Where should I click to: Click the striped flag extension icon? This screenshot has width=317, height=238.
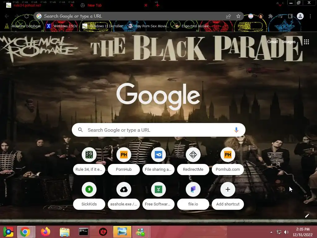click(x=251, y=16)
